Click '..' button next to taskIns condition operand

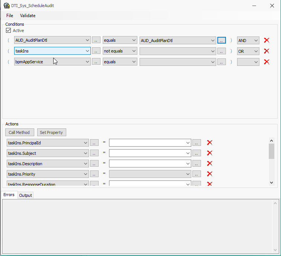96,51
